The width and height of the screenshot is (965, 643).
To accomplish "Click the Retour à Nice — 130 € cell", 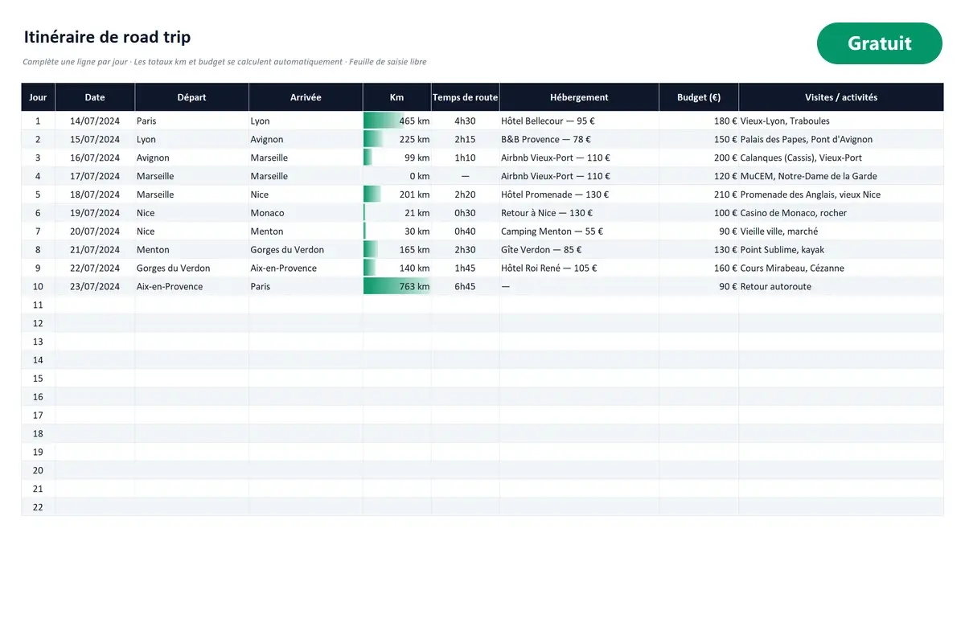I will pos(579,213).
